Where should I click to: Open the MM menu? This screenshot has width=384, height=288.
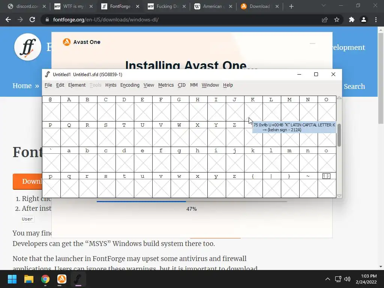(x=194, y=85)
